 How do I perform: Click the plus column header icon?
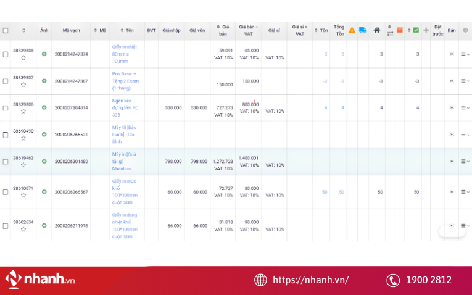tap(426, 30)
